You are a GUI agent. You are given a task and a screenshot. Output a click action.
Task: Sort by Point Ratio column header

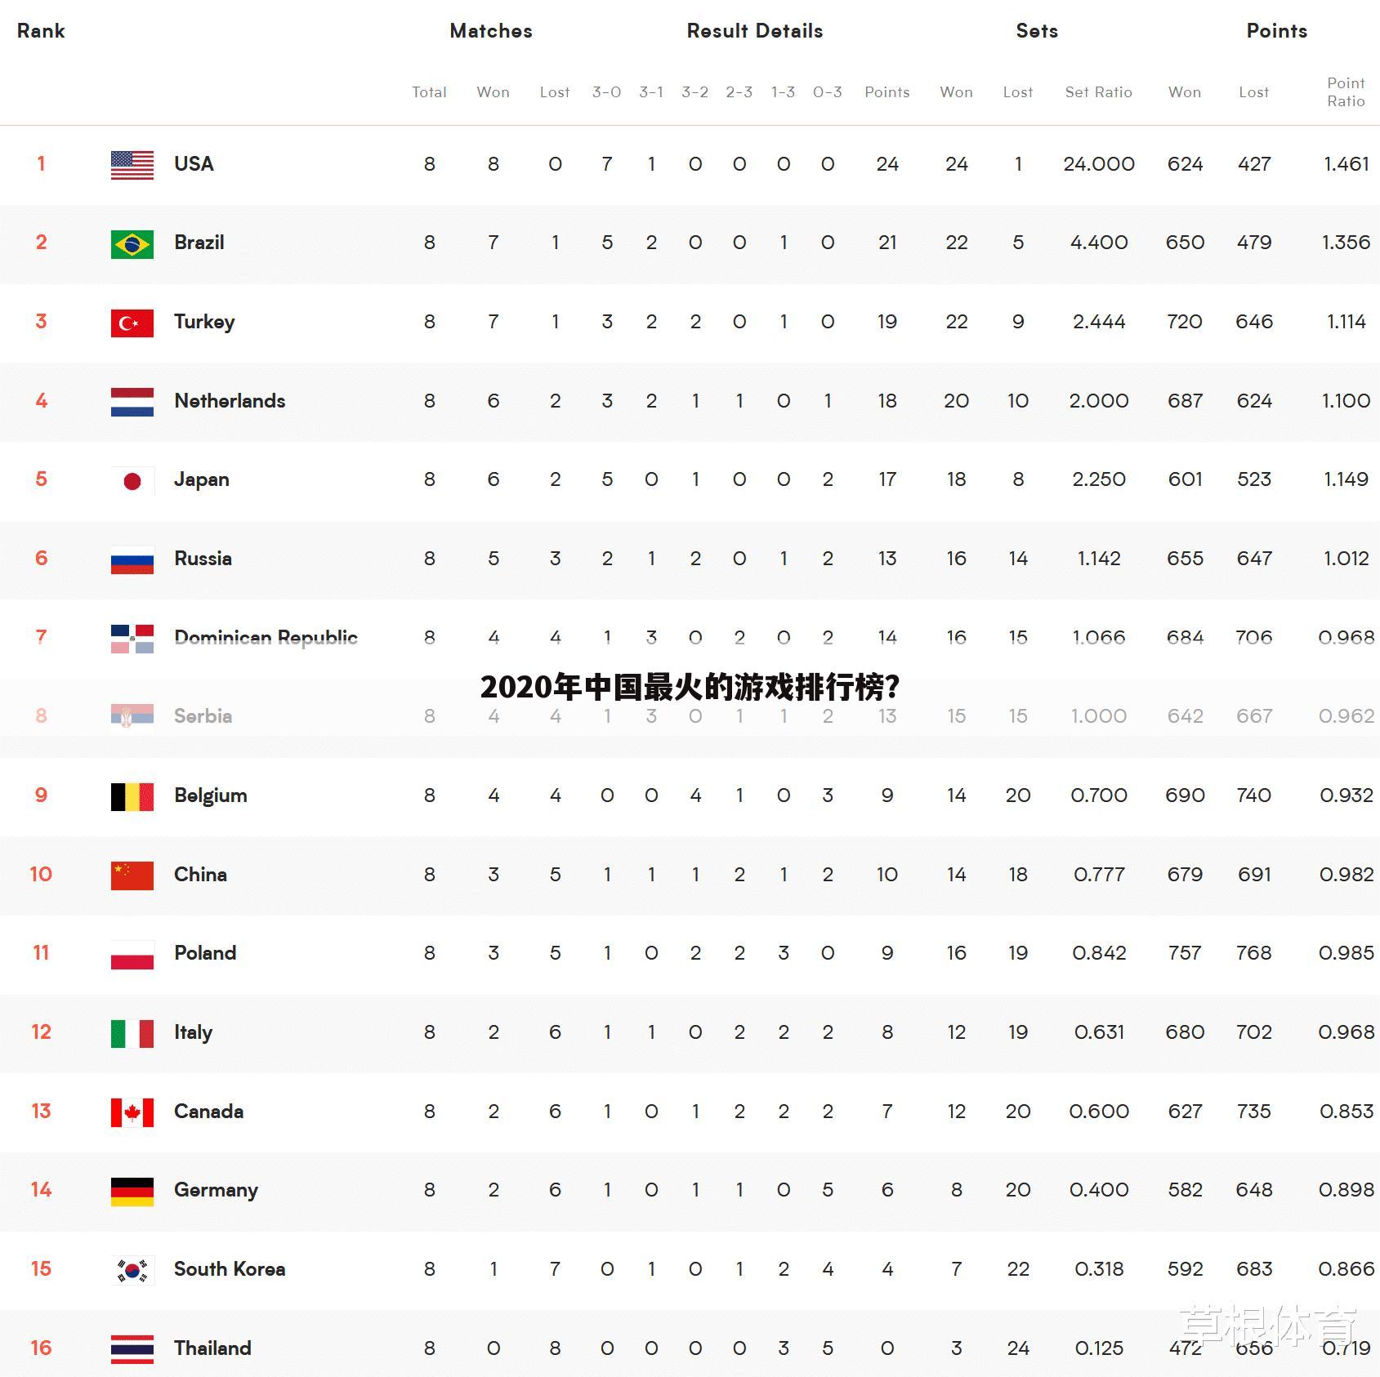click(x=1346, y=92)
